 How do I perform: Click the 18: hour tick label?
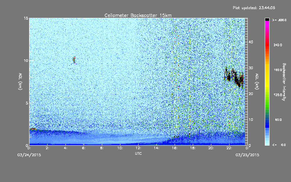click(193, 148)
